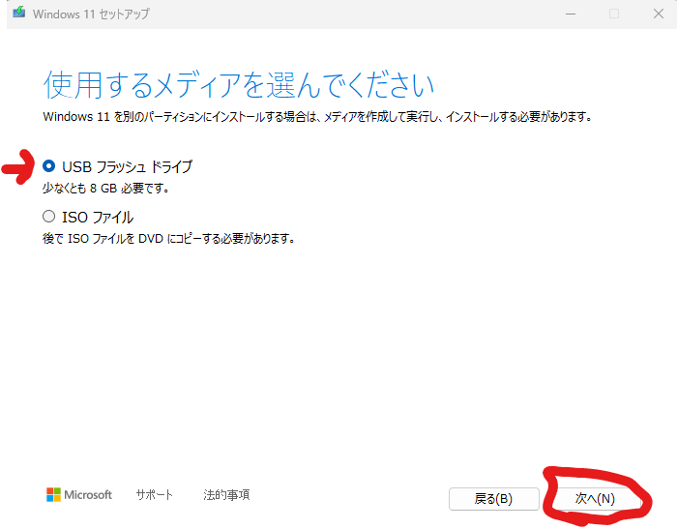Close the Windows 11 セットアップ window
677x529 pixels.
pos(658,14)
